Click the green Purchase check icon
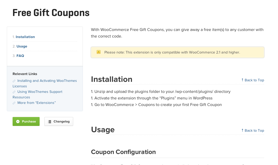 click(x=18, y=121)
